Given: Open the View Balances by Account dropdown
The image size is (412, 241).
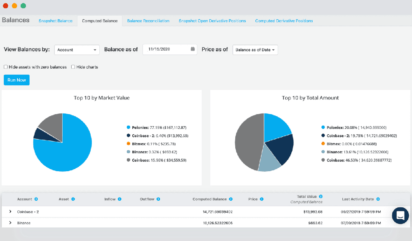Looking at the screenshot, I should click(77, 50).
